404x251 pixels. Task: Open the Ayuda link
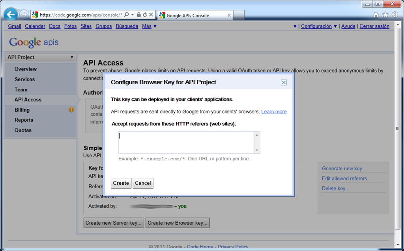point(348,26)
